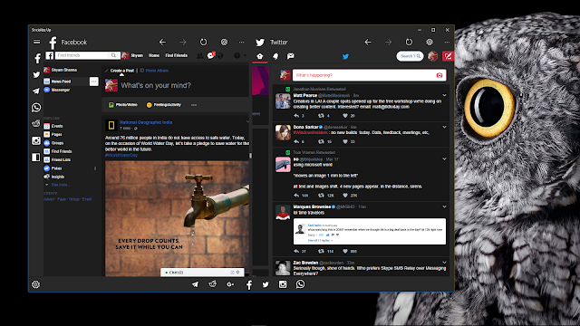
Task: Open Reddit from the bottom bar
Action: [213, 283]
